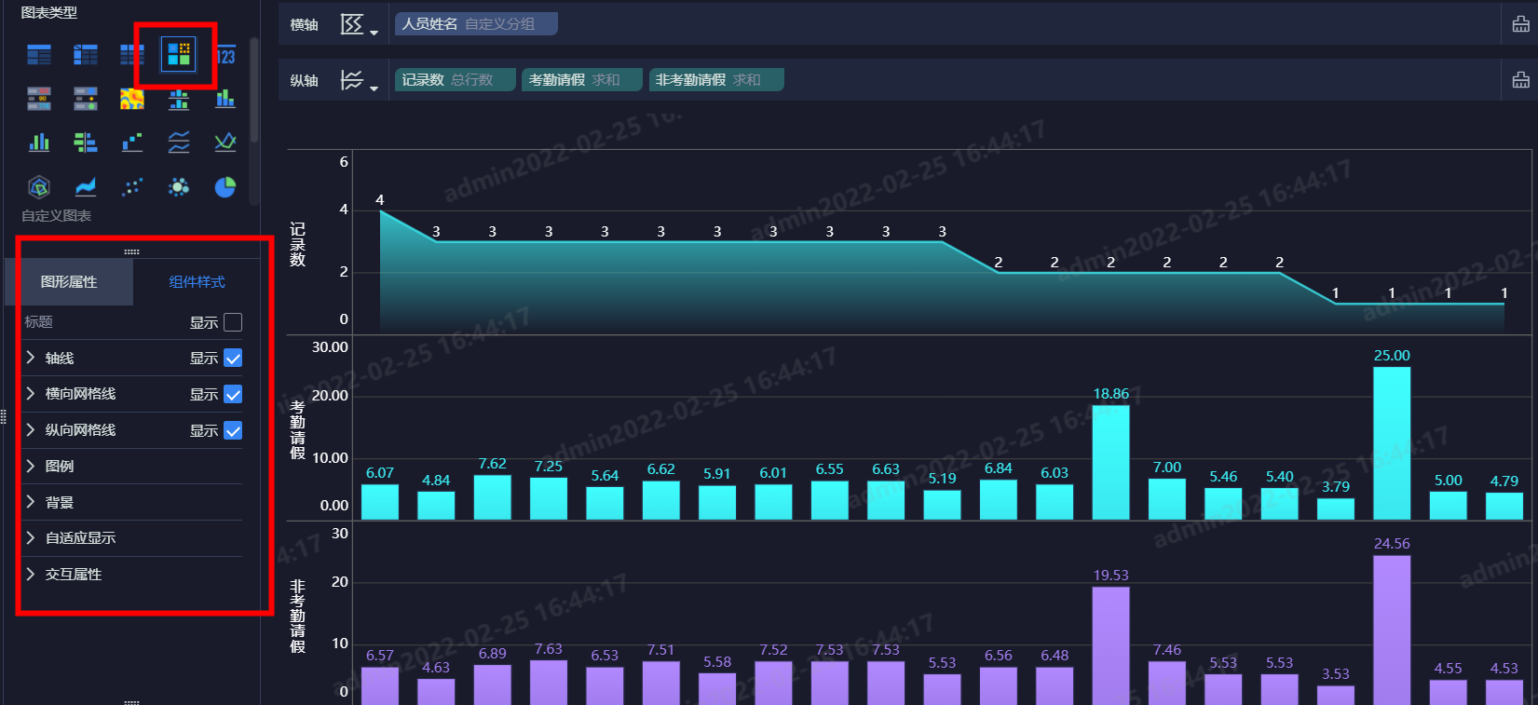This screenshot has height=705, width=1538.
Task: Choose the scatter plot chart type
Action: [x=132, y=187]
